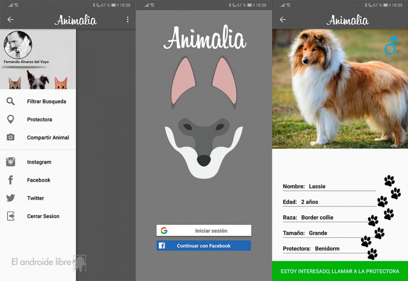Tap Estoy Interesado, Llamar a la Protectora
Screen dimensions: 408x281
click(339, 271)
